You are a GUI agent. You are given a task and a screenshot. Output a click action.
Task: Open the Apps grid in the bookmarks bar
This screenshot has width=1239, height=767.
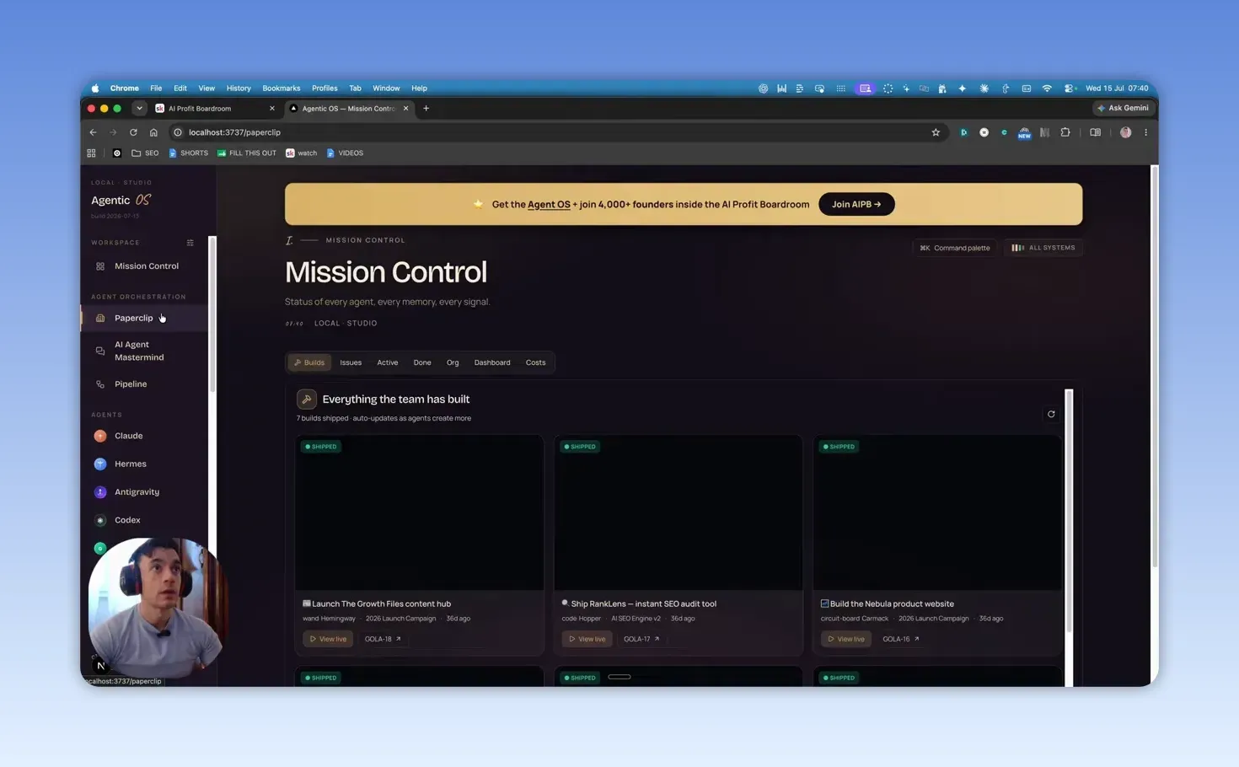coord(91,153)
